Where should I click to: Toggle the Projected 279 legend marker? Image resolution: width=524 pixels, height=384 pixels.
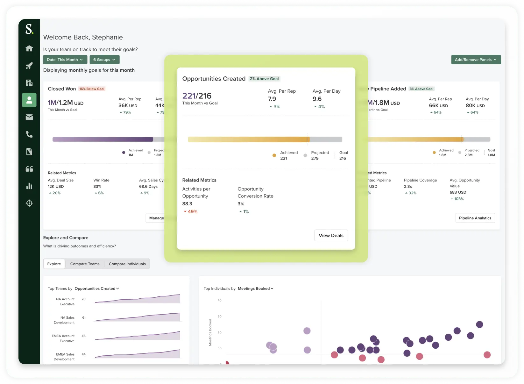click(x=305, y=155)
